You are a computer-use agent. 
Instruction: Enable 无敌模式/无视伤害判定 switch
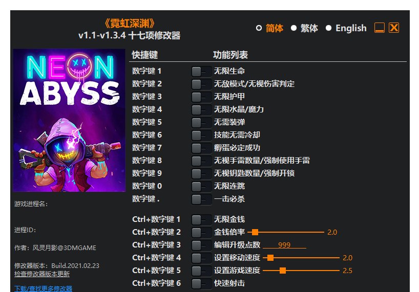click(201, 84)
